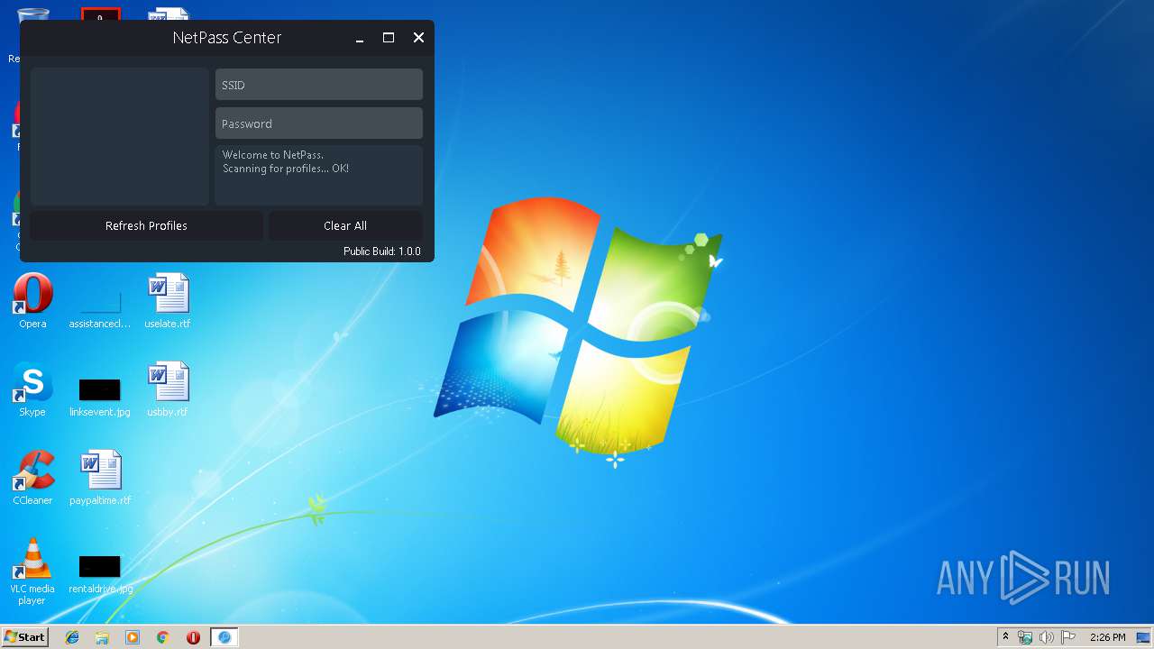
Task: Open Windows Explorer folder in taskbar
Action: (102, 637)
